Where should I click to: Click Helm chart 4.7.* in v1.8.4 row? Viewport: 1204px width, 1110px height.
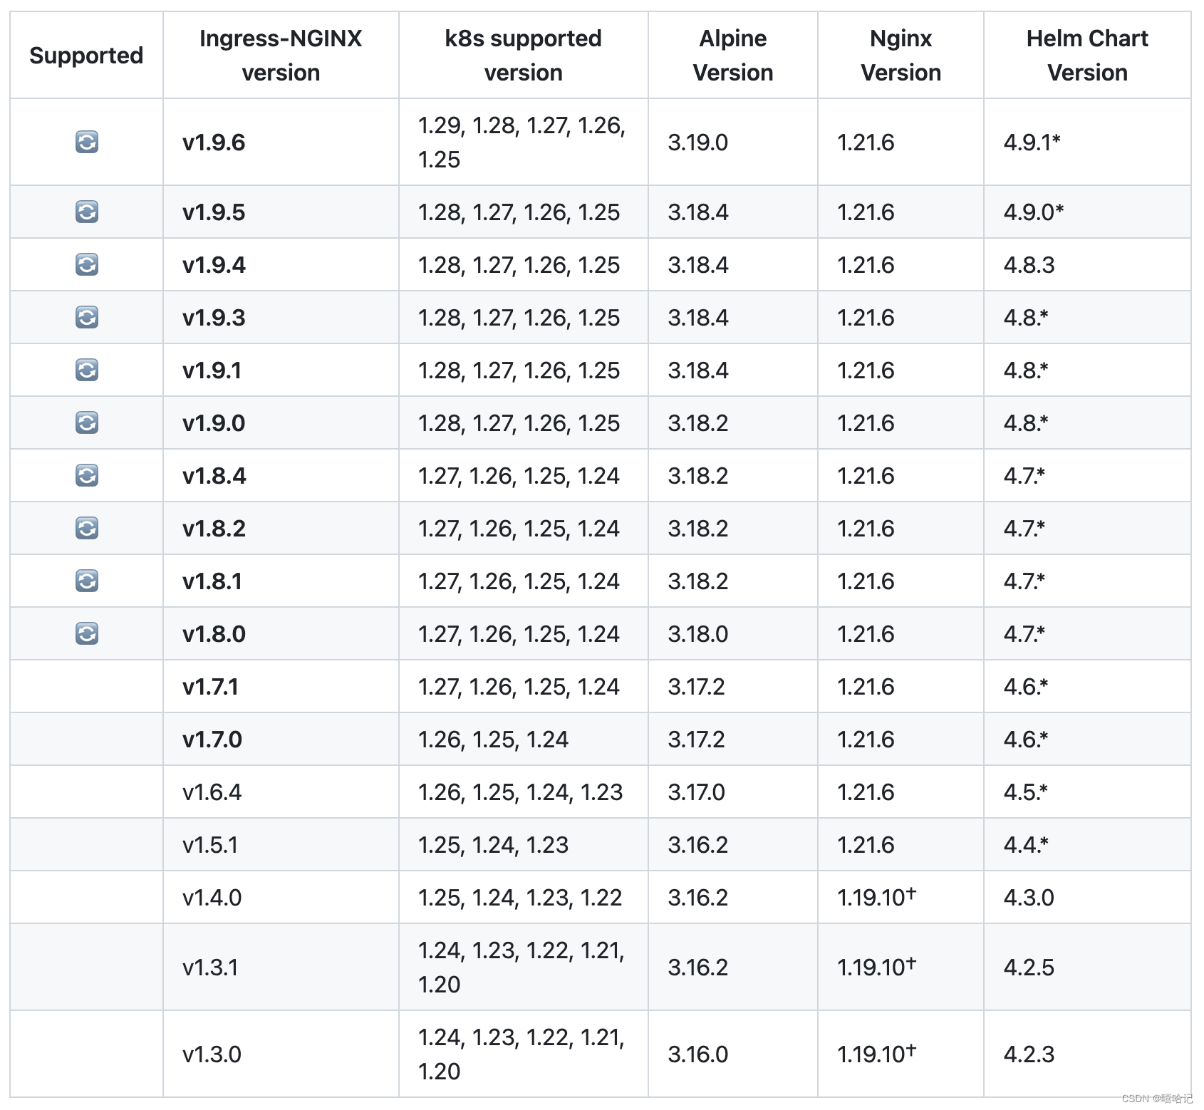[x=1024, y=476]
